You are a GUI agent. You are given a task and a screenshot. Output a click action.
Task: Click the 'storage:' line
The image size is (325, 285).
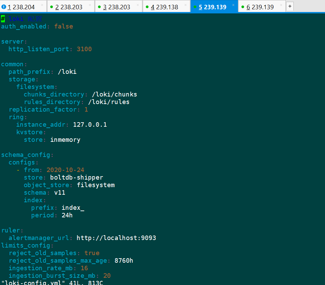point(23,79)
